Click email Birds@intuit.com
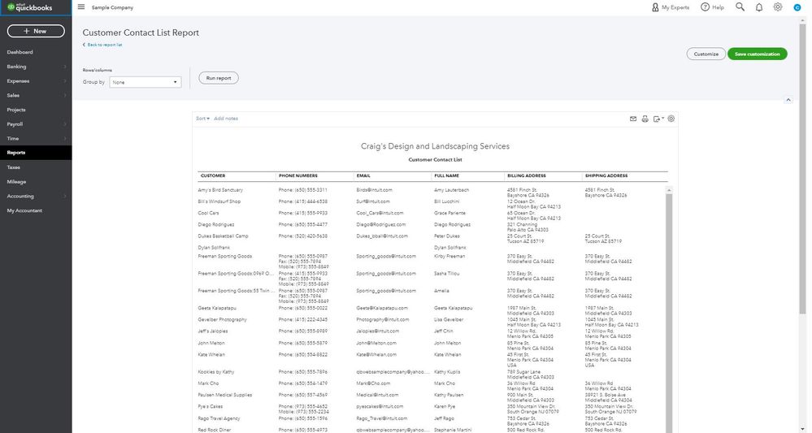The image size is (812, 433). tap(374, 190)
